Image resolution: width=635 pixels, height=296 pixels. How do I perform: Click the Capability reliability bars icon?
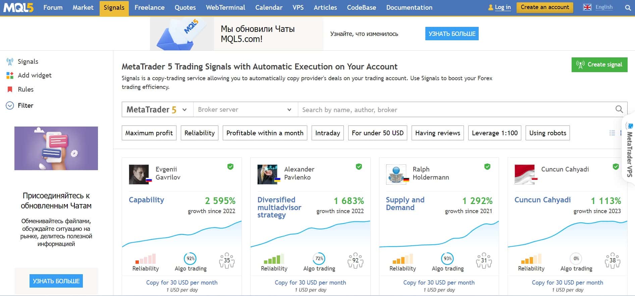[146, 259]
